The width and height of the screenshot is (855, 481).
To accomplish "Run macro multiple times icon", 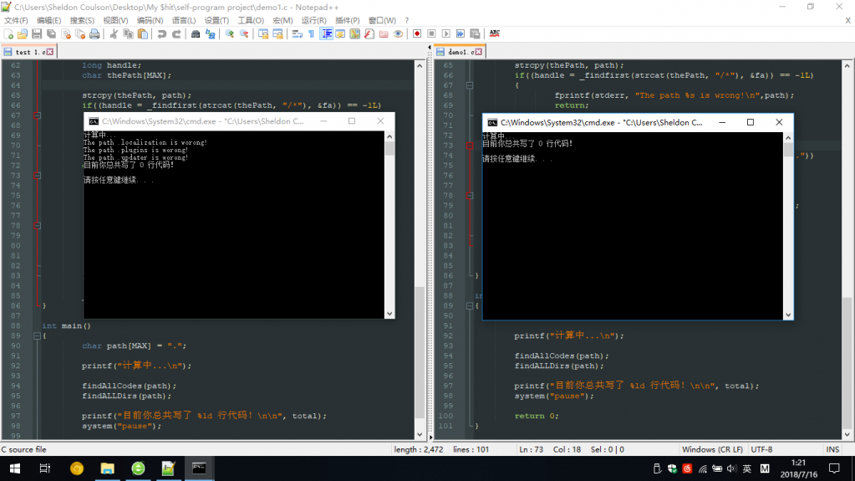I will click(461, 33).
